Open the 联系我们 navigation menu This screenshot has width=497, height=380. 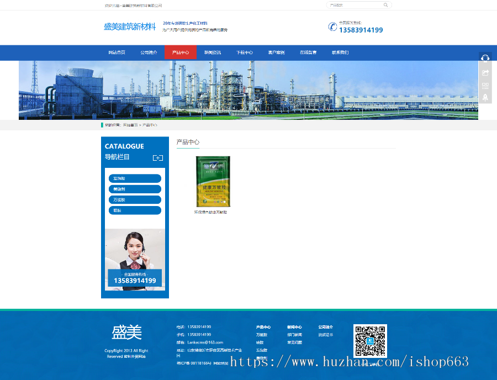point(340,52)
